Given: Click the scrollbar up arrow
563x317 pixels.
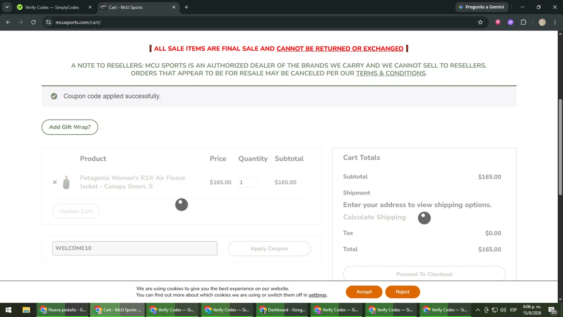Looking at the screenshot, I should (560, 33).
